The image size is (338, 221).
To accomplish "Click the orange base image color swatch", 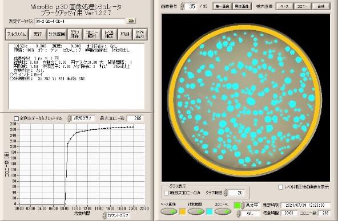I will (x=182, y=212).
